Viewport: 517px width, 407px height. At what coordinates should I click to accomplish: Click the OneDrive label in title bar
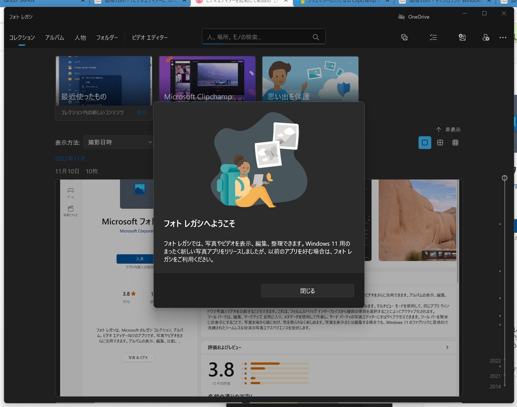click(419, 17)
